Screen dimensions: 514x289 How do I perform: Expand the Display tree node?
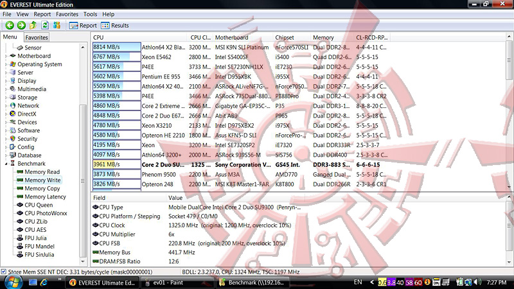point(6,81)
